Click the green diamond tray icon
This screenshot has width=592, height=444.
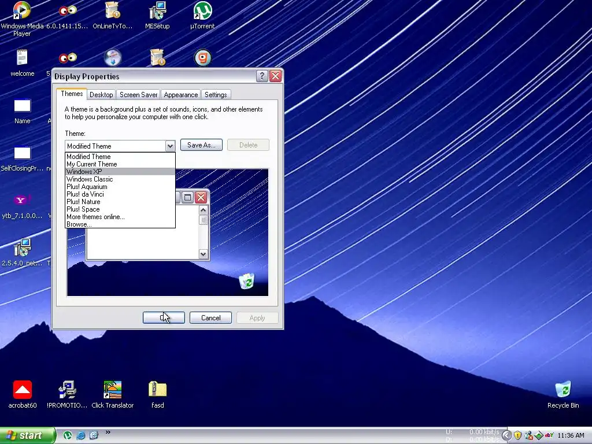point(539,435)
